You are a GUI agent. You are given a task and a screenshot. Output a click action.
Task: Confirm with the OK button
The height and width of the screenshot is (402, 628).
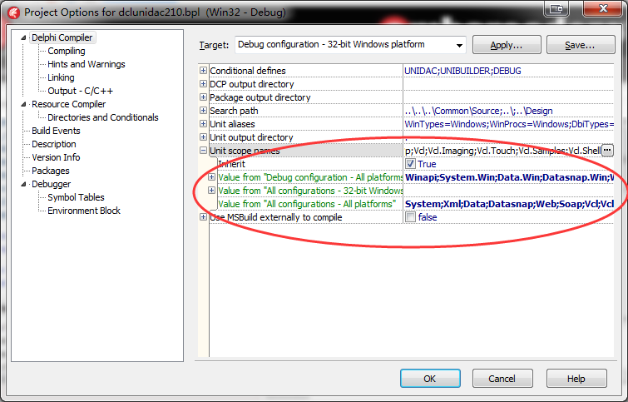(x=430, y=379)
